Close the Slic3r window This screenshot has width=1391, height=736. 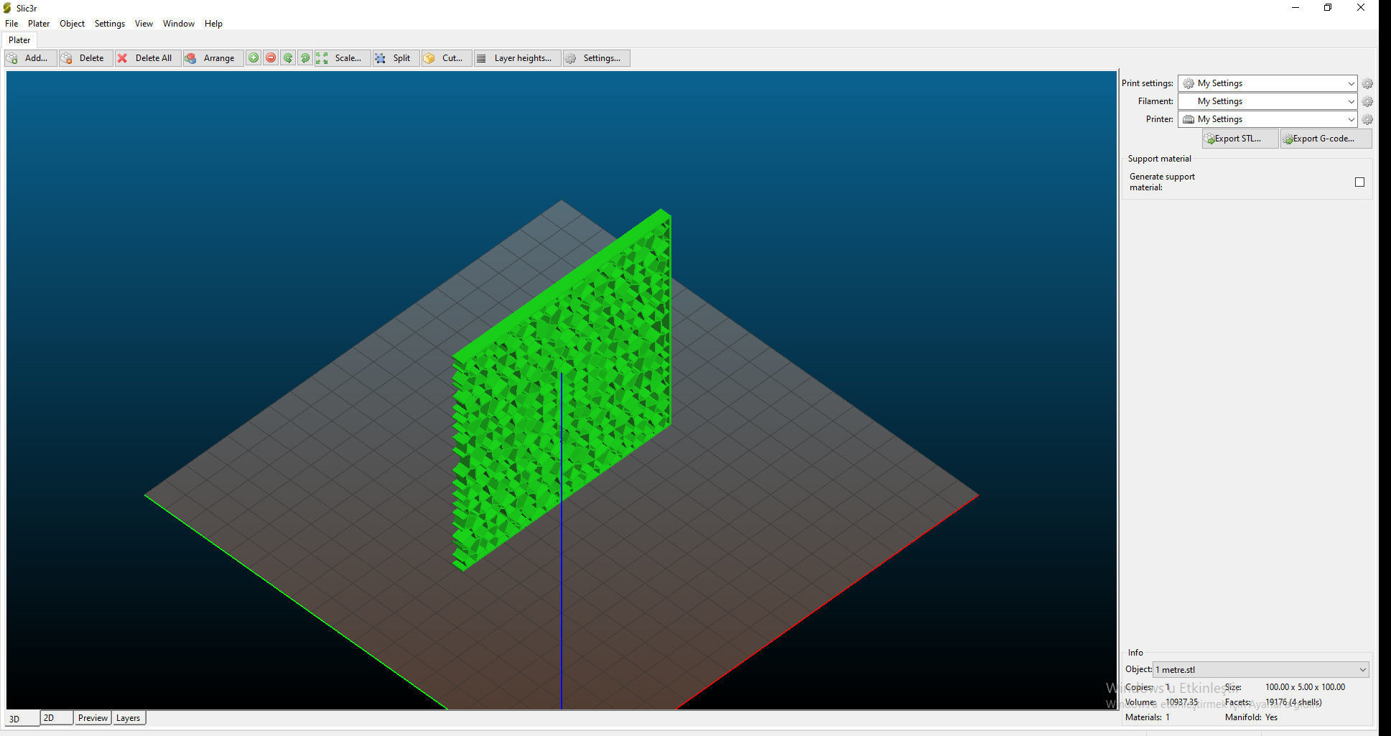click(x=1360, y=8)
